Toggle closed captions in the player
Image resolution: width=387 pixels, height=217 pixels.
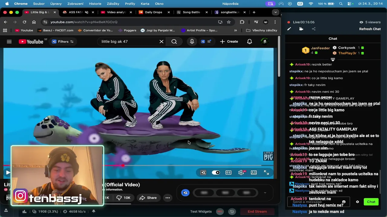coord(228,172)
